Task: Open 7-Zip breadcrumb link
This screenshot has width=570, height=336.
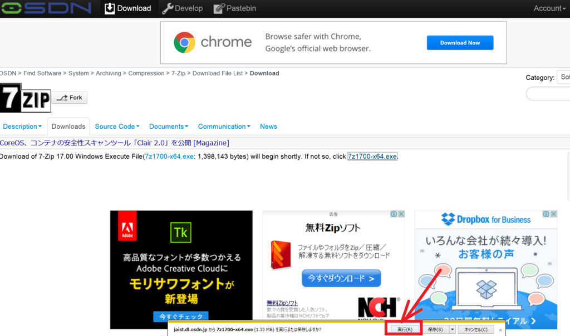Action: [179, 73]
